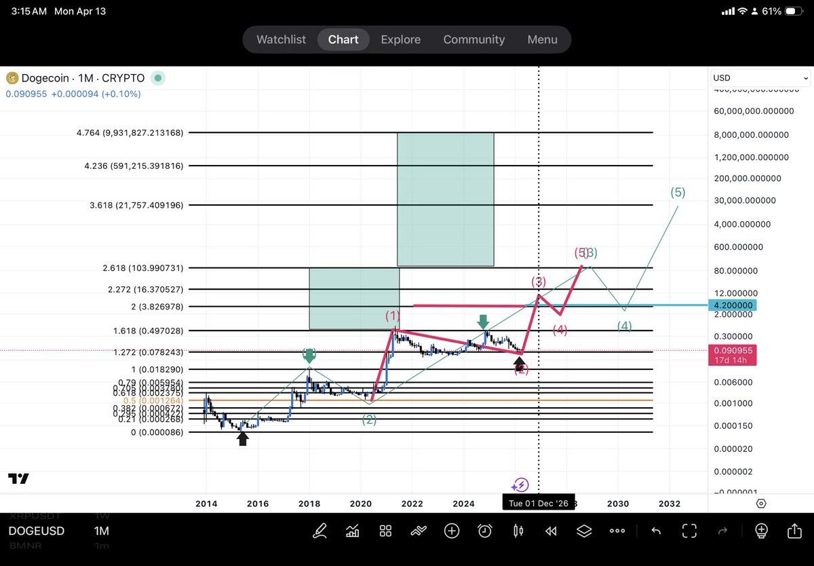Viewport: 814px width, 566px height.
Task: Open the Menu tab
Action: tap(543, 39)
